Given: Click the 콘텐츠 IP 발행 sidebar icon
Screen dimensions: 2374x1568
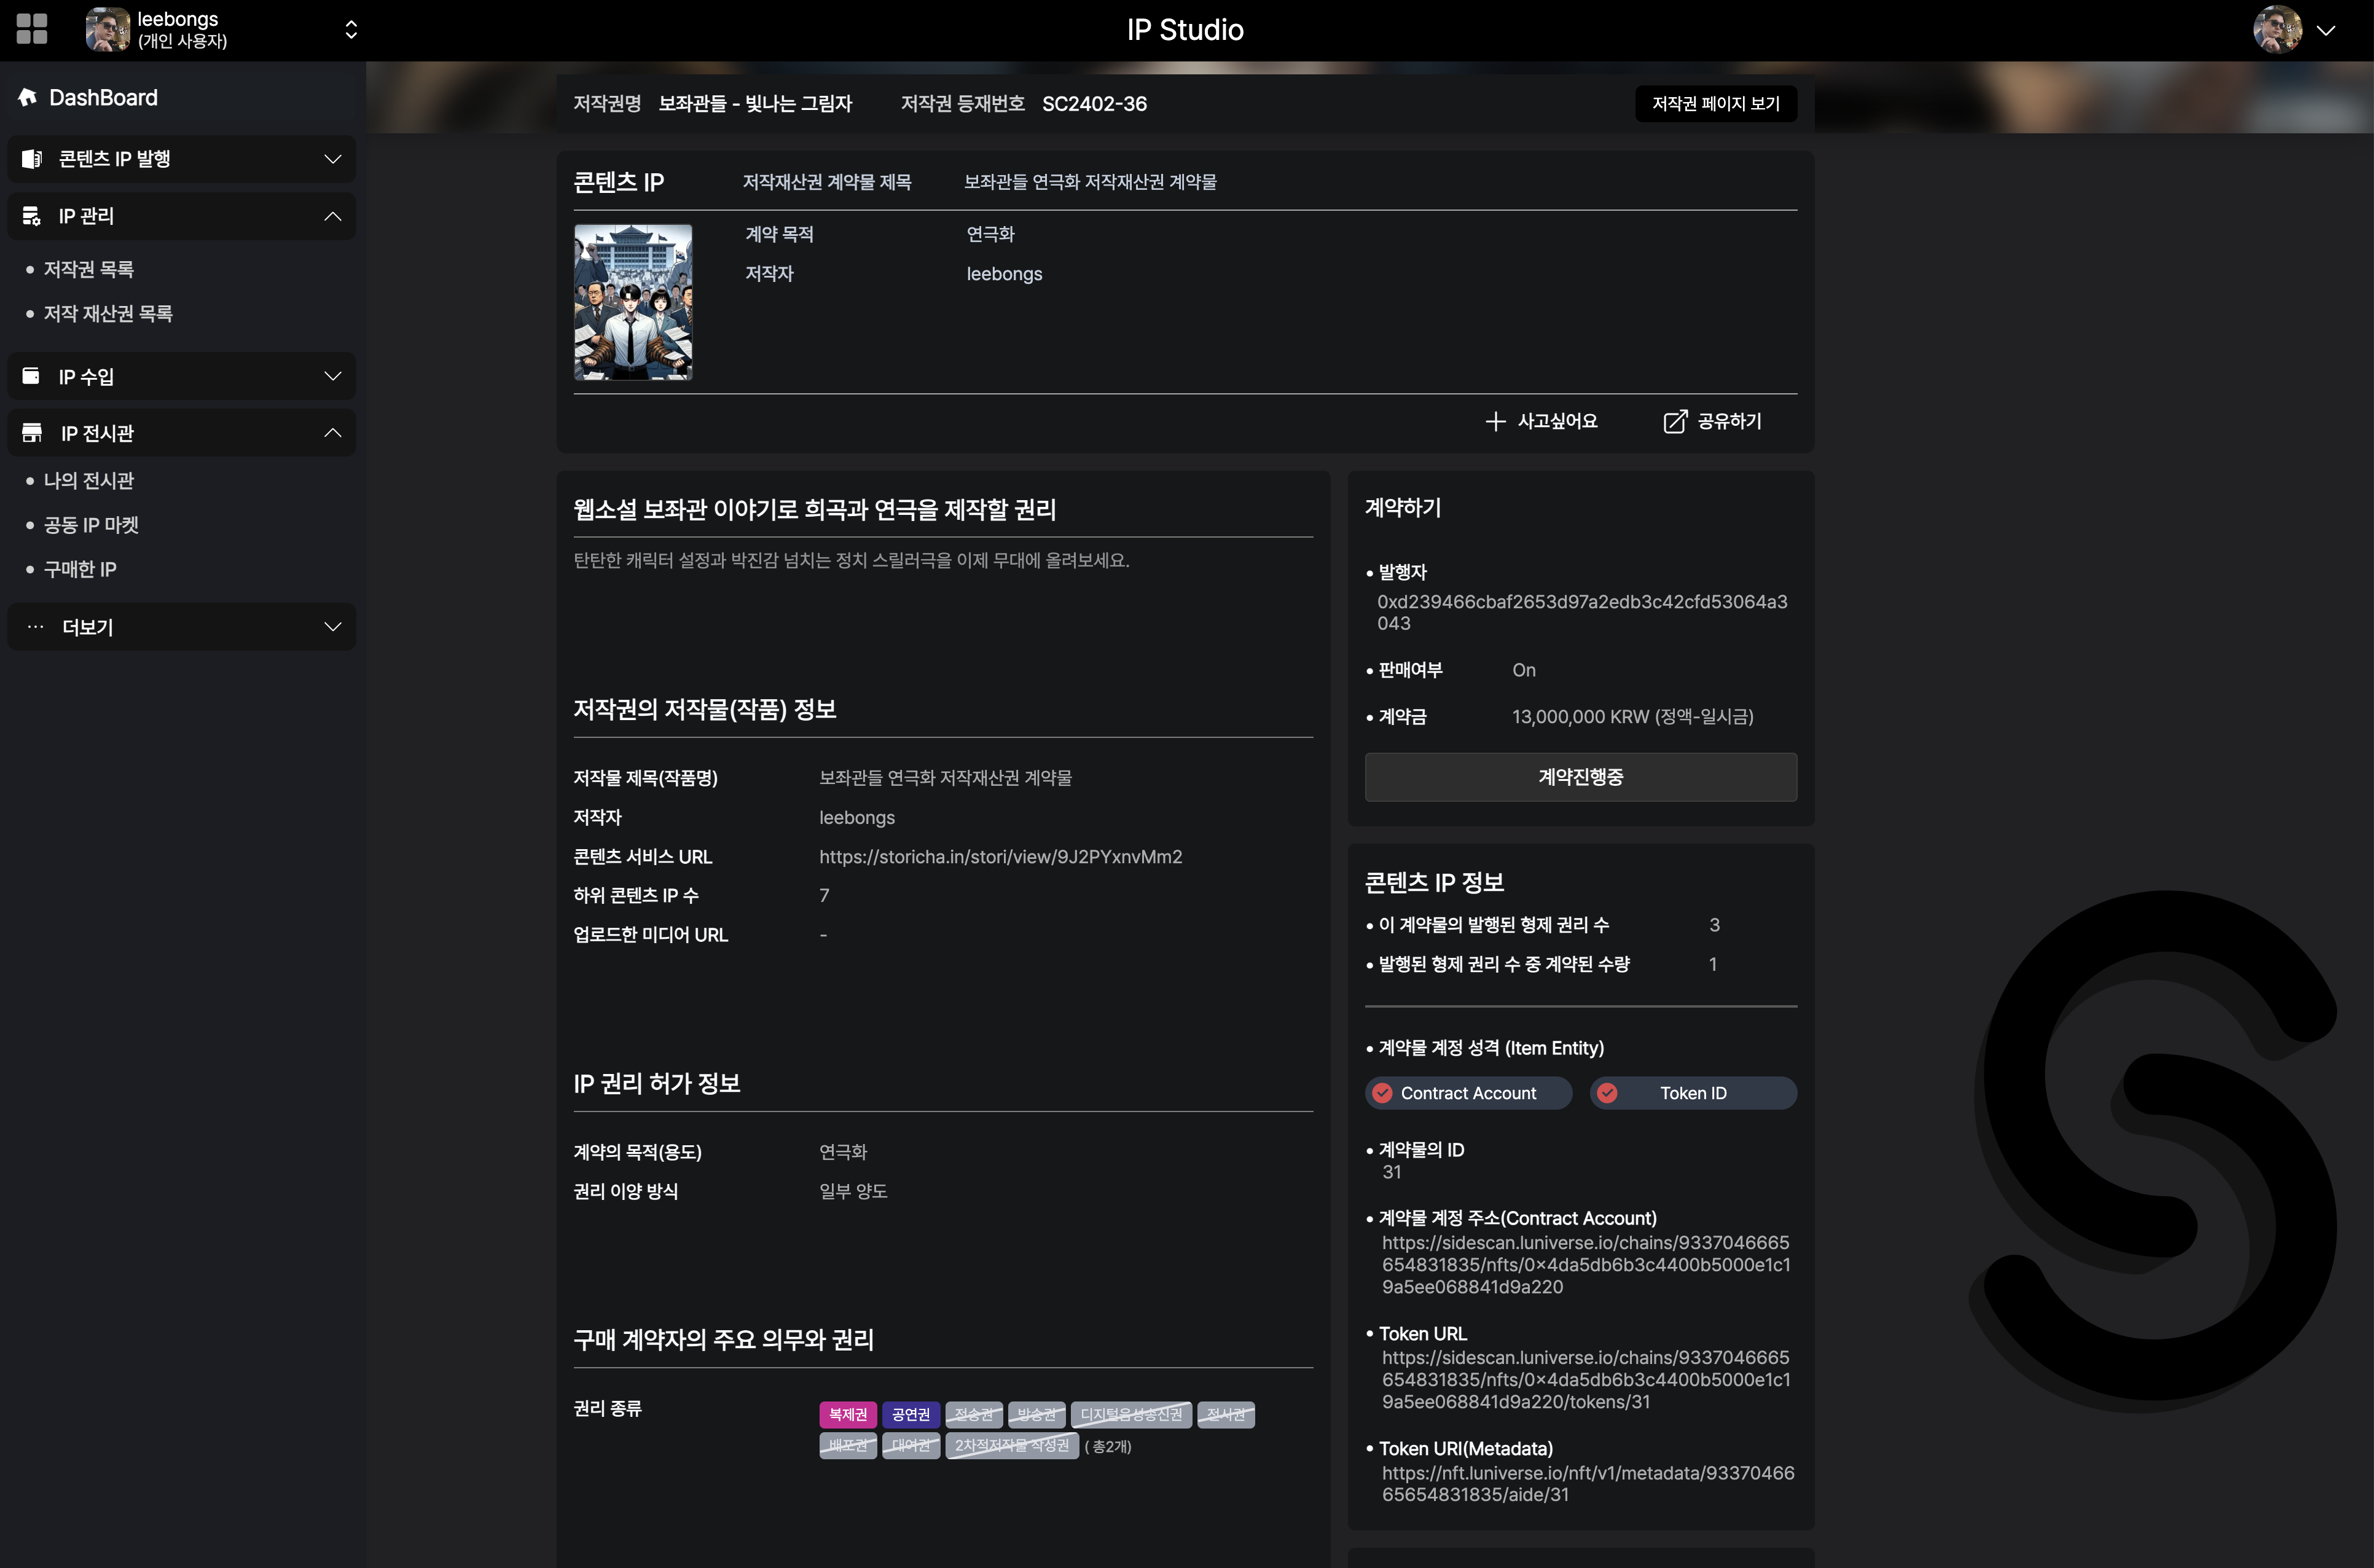Looking at the screenshot, I should (x=32, y=159).
